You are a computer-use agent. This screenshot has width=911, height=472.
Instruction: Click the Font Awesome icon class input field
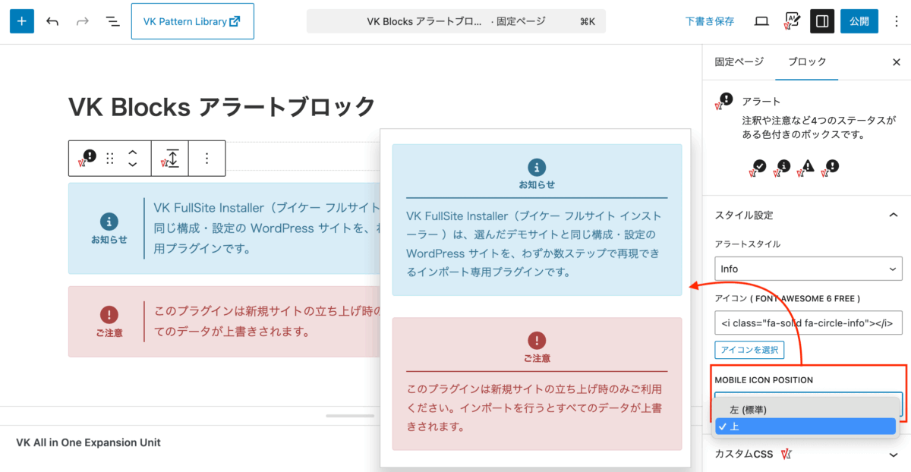point(808,323)
